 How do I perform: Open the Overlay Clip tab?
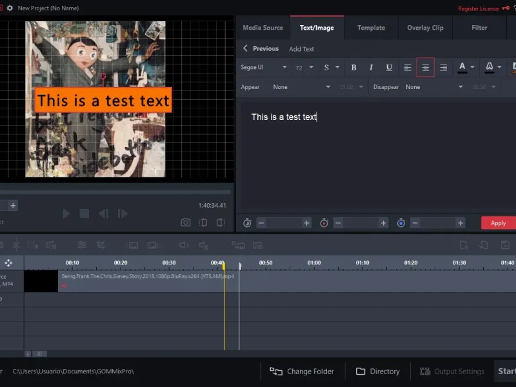[425, 28]
